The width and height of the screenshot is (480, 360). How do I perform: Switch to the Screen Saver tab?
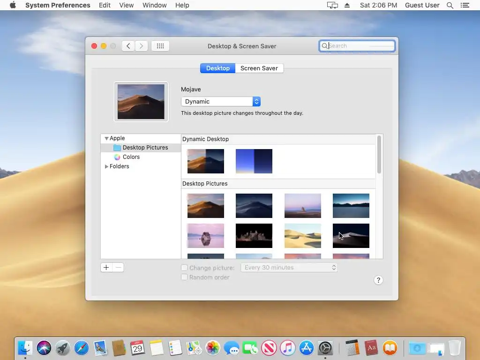pos(259,68)
